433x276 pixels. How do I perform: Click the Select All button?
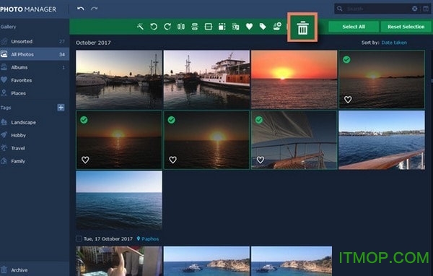pos(354,27)
